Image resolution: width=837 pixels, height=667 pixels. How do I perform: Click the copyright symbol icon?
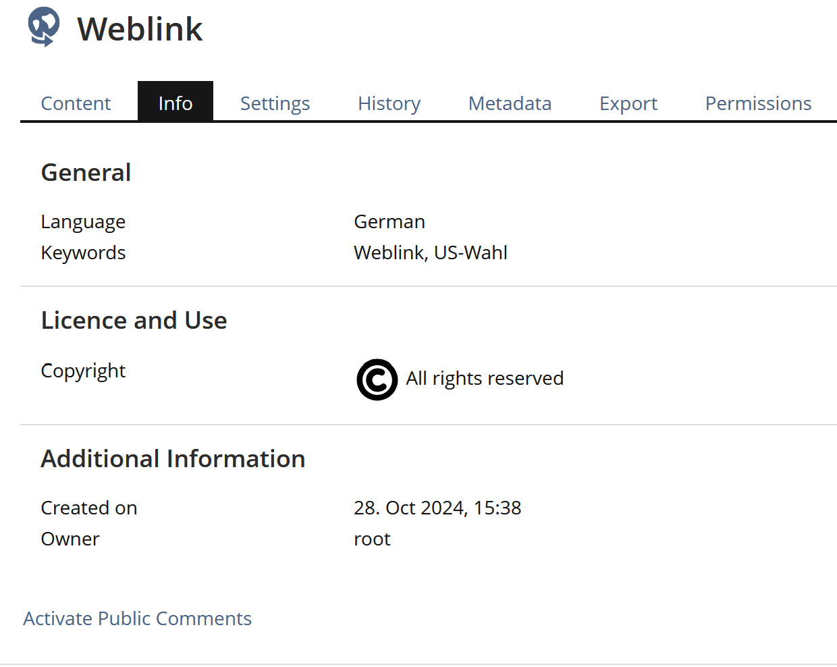click(377, 379)
